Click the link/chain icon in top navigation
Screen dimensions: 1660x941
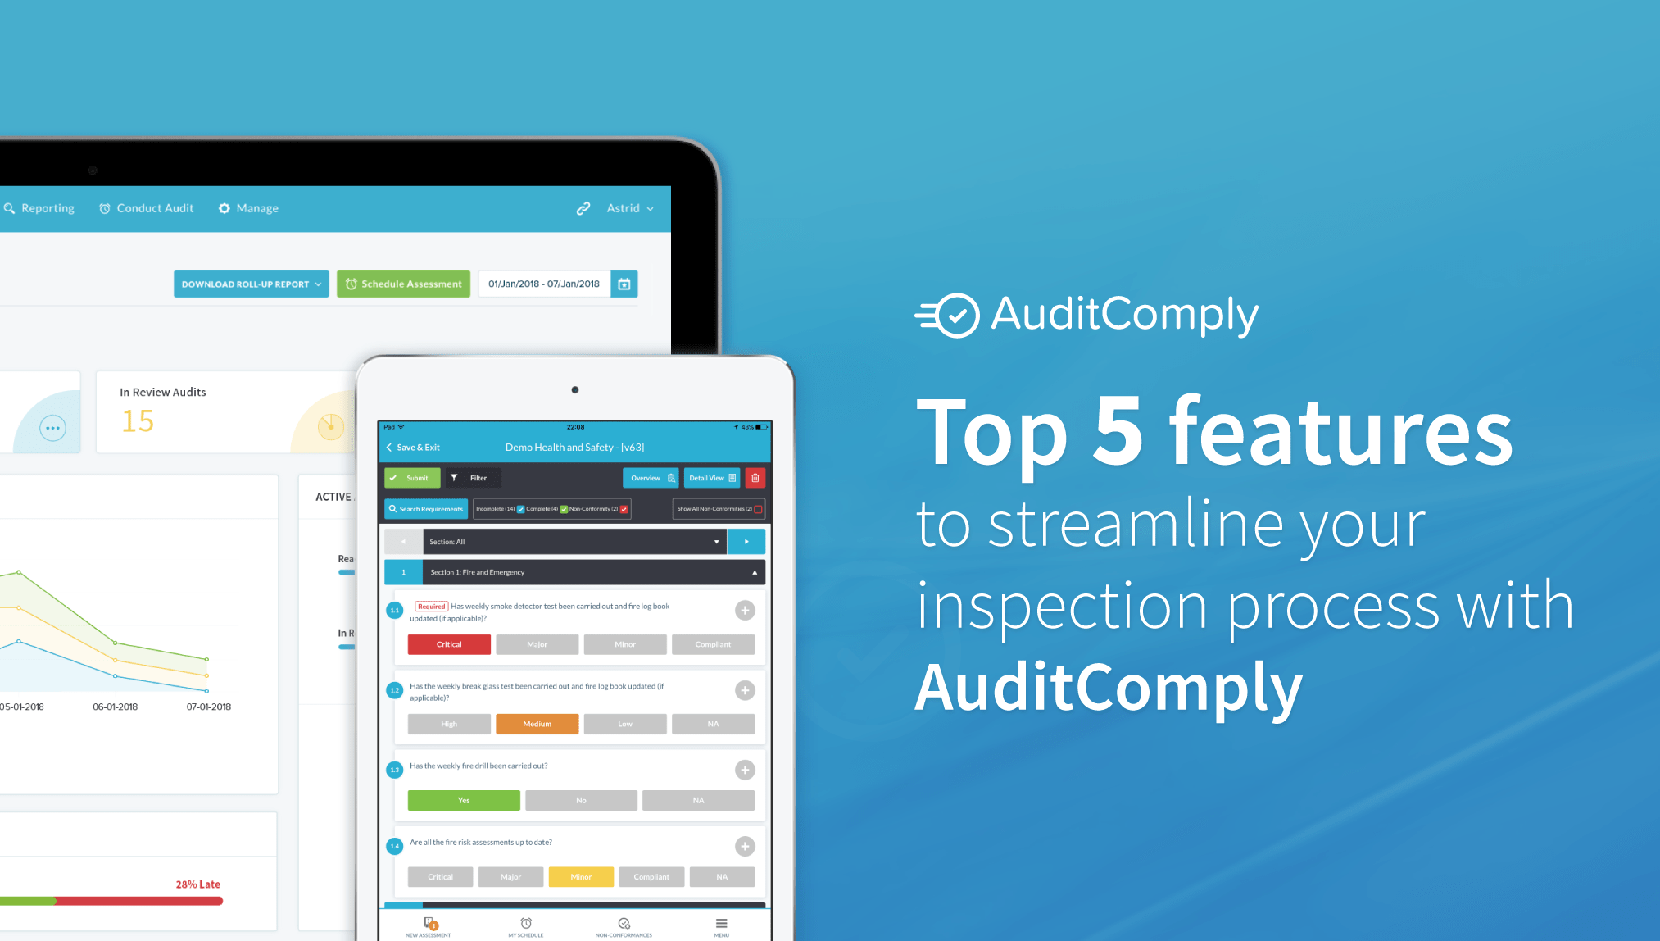point(556,207)
